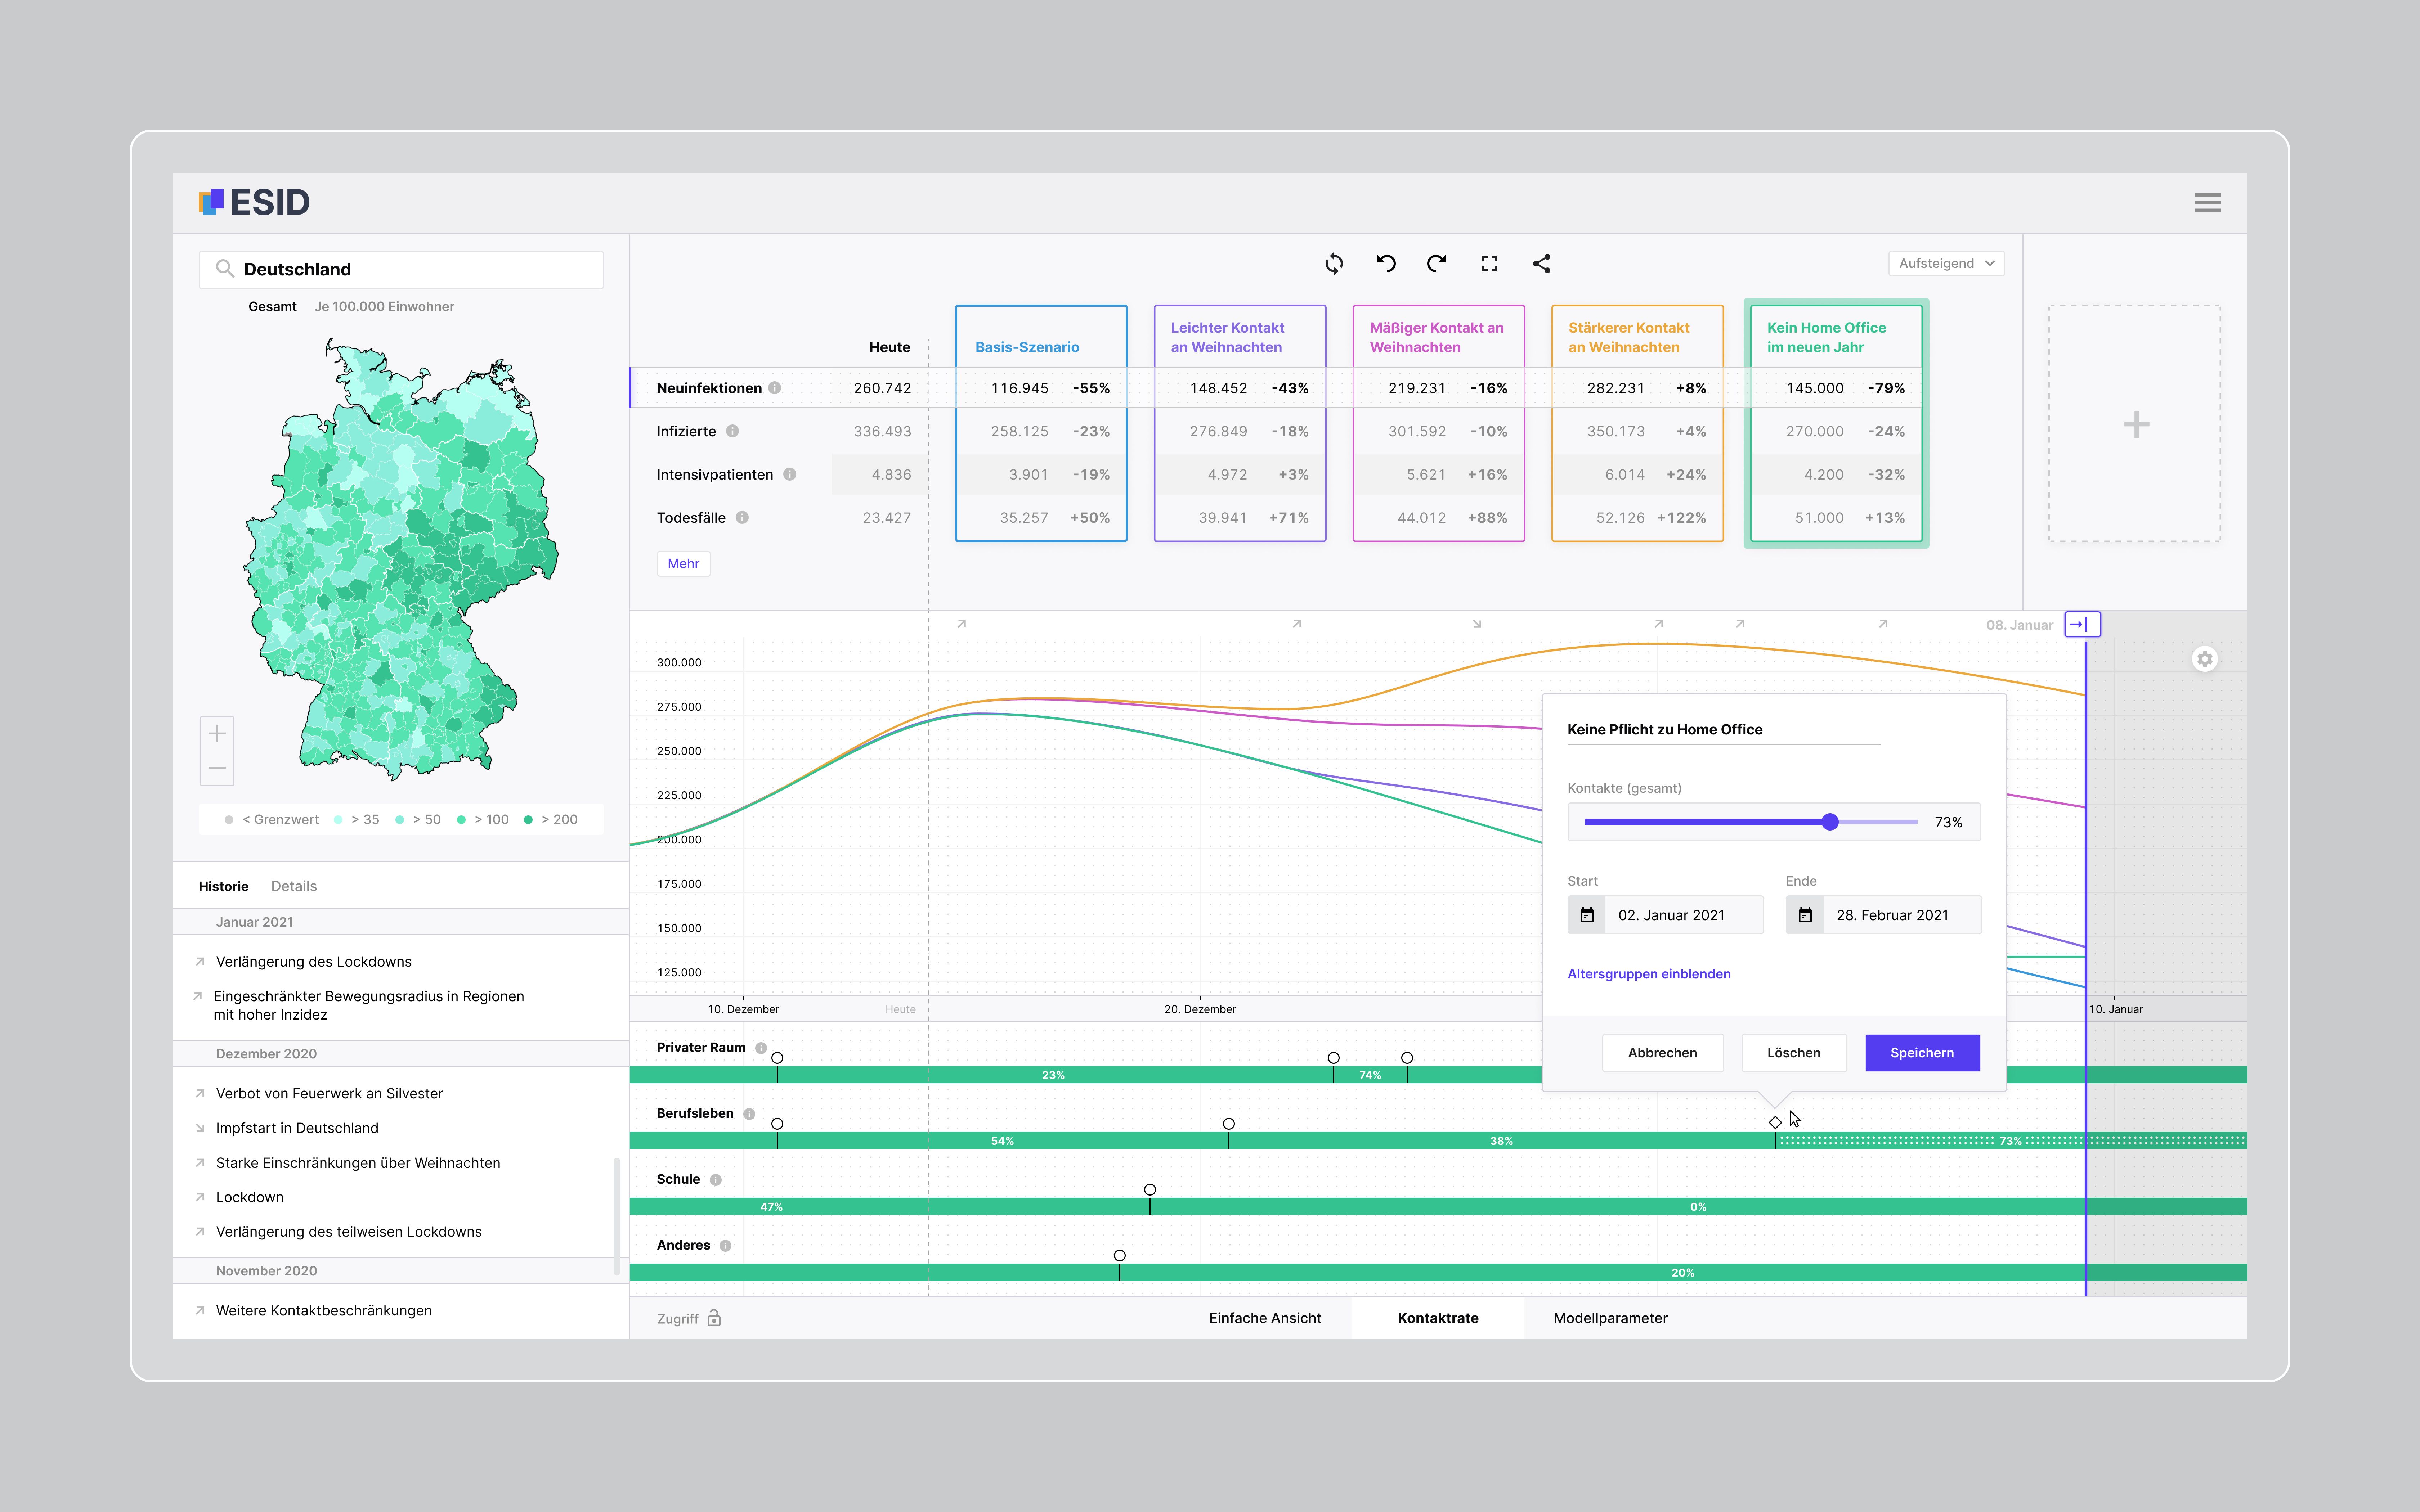Click the Neuinfektionen row label
Screen dimensions: 2420x1512
[x=709, y=388]
